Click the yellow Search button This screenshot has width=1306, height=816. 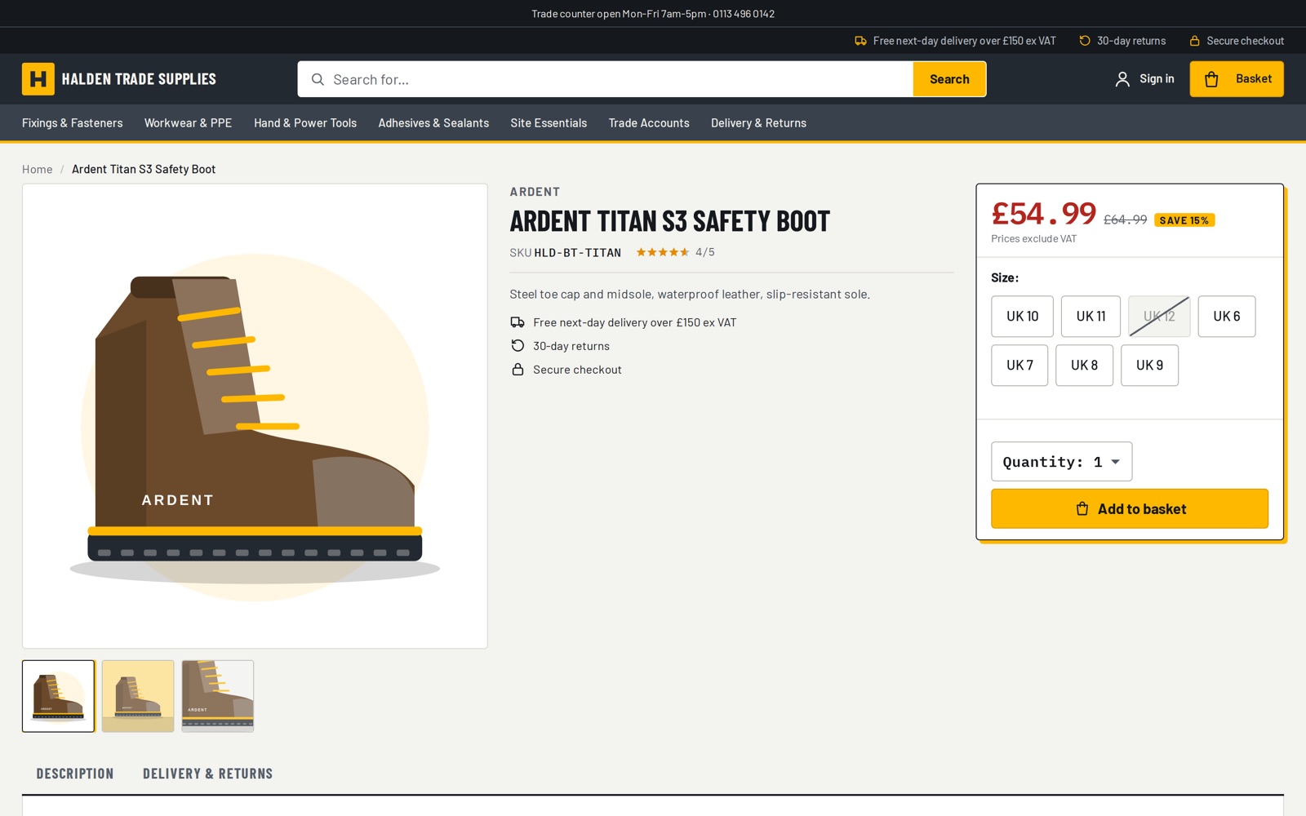(949, 79)
